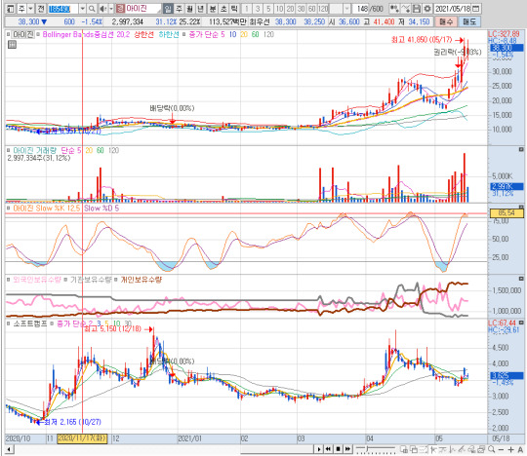
Task: Open the 주 market type dropdown arrow
Action: tap(30, 9)
